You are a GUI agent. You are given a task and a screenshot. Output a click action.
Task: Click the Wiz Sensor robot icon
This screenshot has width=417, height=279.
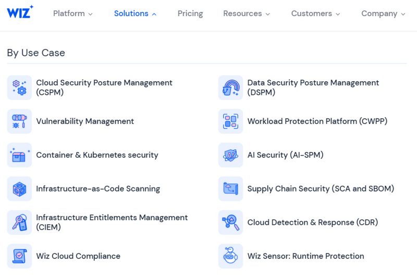[230, 256]
